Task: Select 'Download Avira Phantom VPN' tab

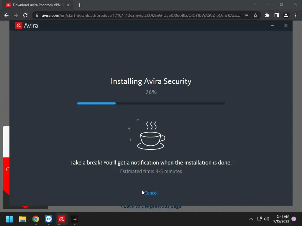Action: tap(38, 5)
